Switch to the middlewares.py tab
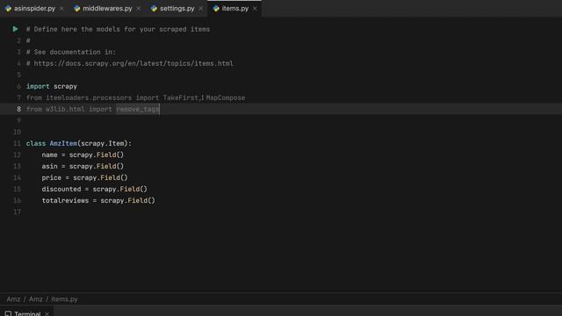This screenshot has height=316, width=562. [107, 8]
